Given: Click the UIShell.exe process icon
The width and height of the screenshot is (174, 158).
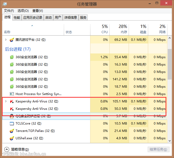Looking at the screenshot, I should pyautogui.click(x=12, y=138).
